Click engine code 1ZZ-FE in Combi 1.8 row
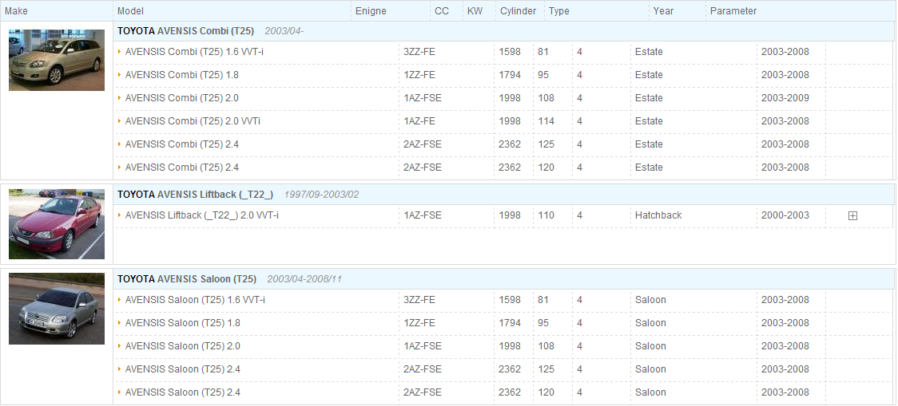Image resolution: width=898 pixels, height=406 pixels. 419,75
